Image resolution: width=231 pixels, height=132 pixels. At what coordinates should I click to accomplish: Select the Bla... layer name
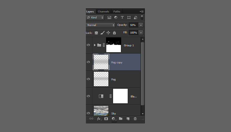[134, 97]
